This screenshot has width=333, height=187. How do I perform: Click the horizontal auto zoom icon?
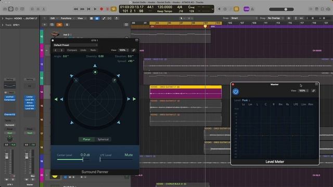click(x=301, y=19)
